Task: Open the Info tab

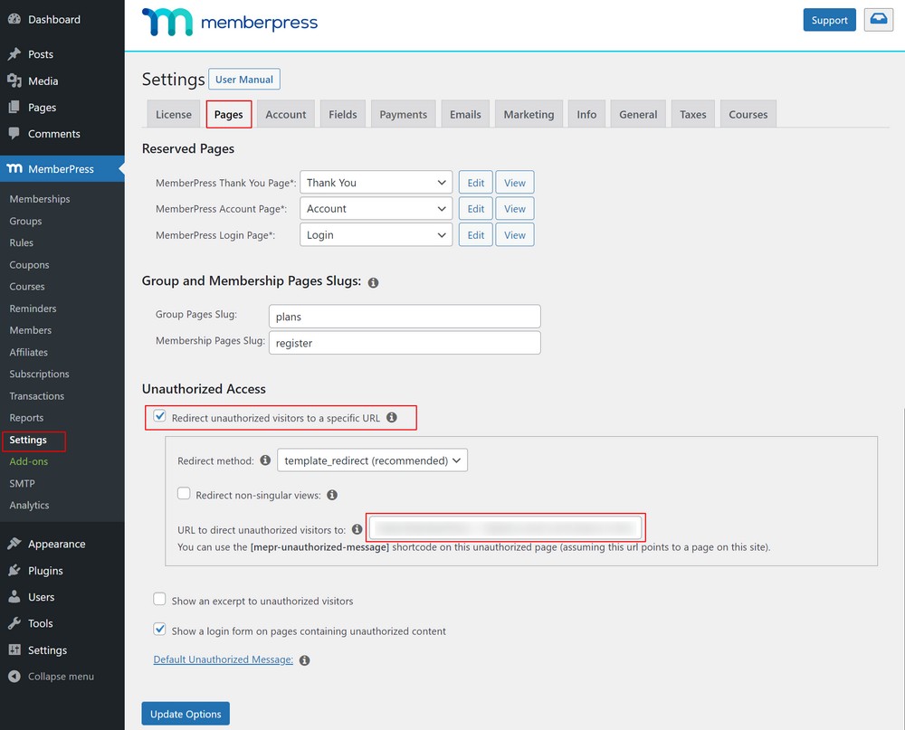Action: pos(586,114)
